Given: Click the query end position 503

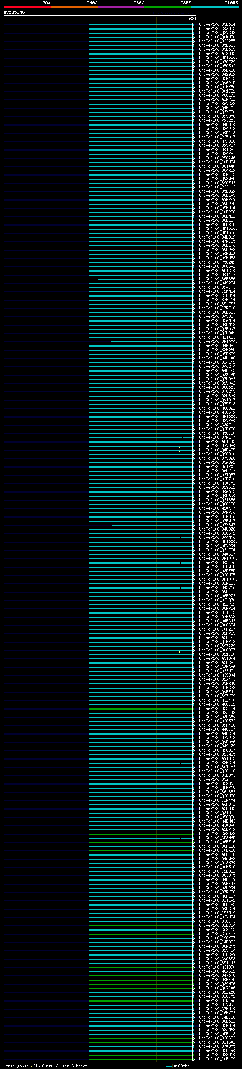Looking at the screenshot, I should click(x=191, y=19).
